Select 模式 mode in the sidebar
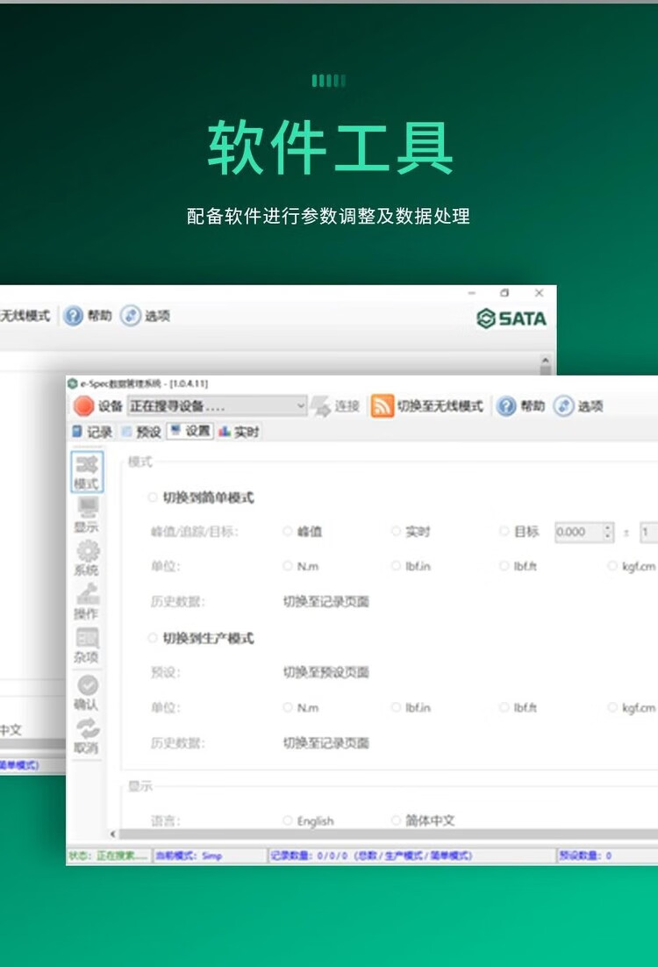Image resolution: width=658 pixels, height=967 pixels. pos(86,473)
